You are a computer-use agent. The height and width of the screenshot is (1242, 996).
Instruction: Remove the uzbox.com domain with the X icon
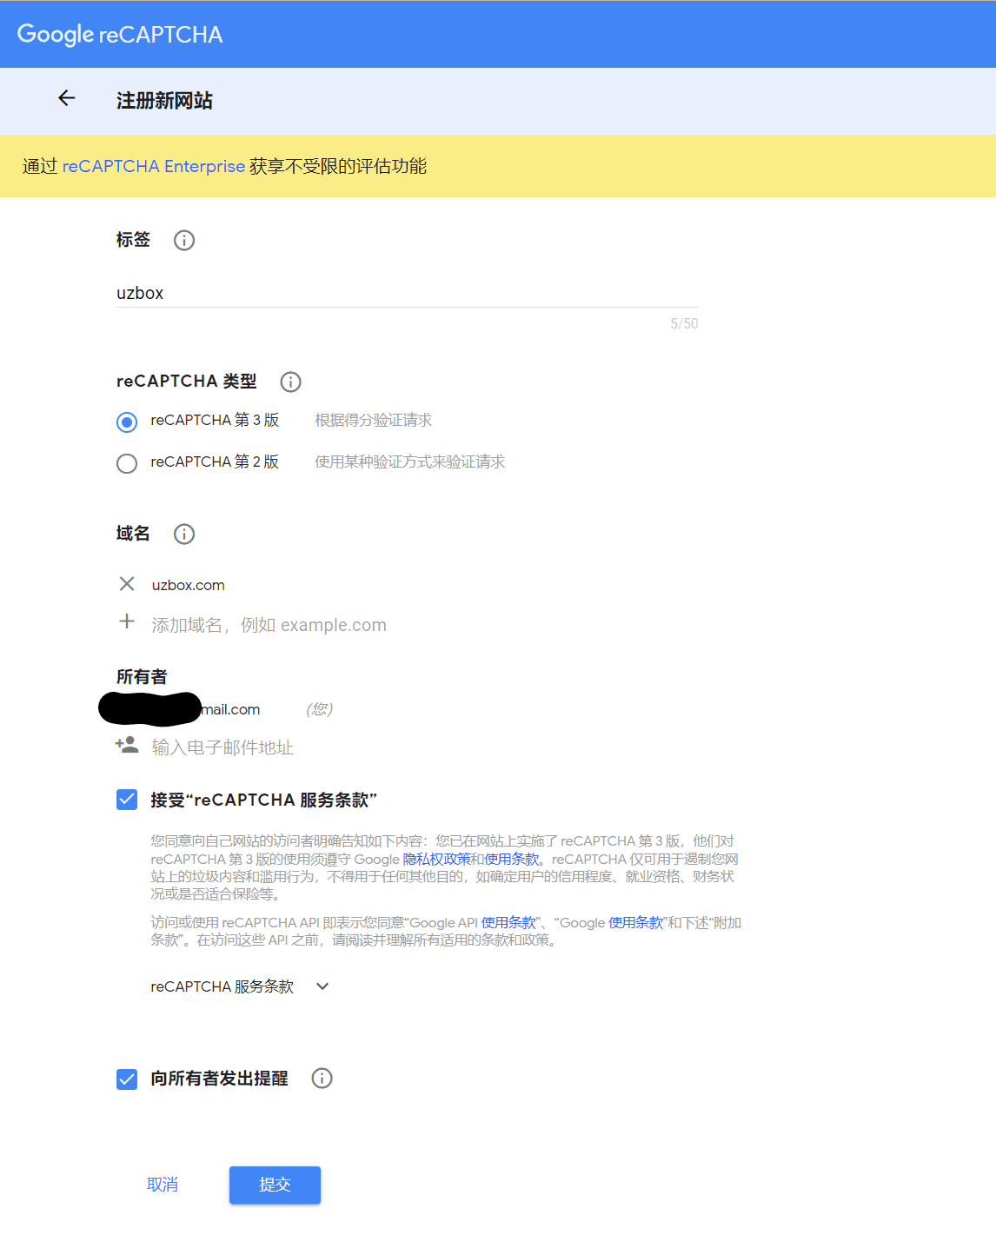click(127, 584)
